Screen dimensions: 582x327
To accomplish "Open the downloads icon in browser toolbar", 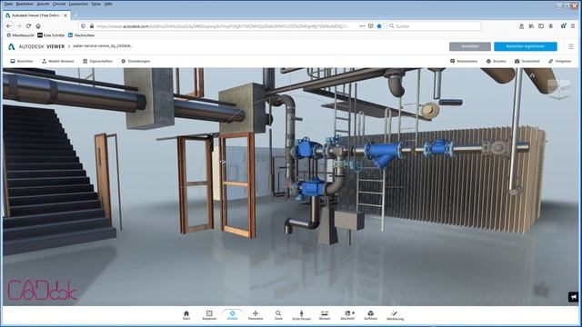I will click(x=521, y=26).
